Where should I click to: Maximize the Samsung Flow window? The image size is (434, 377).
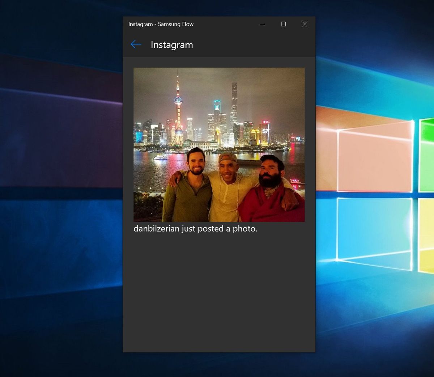click(284, 24)
